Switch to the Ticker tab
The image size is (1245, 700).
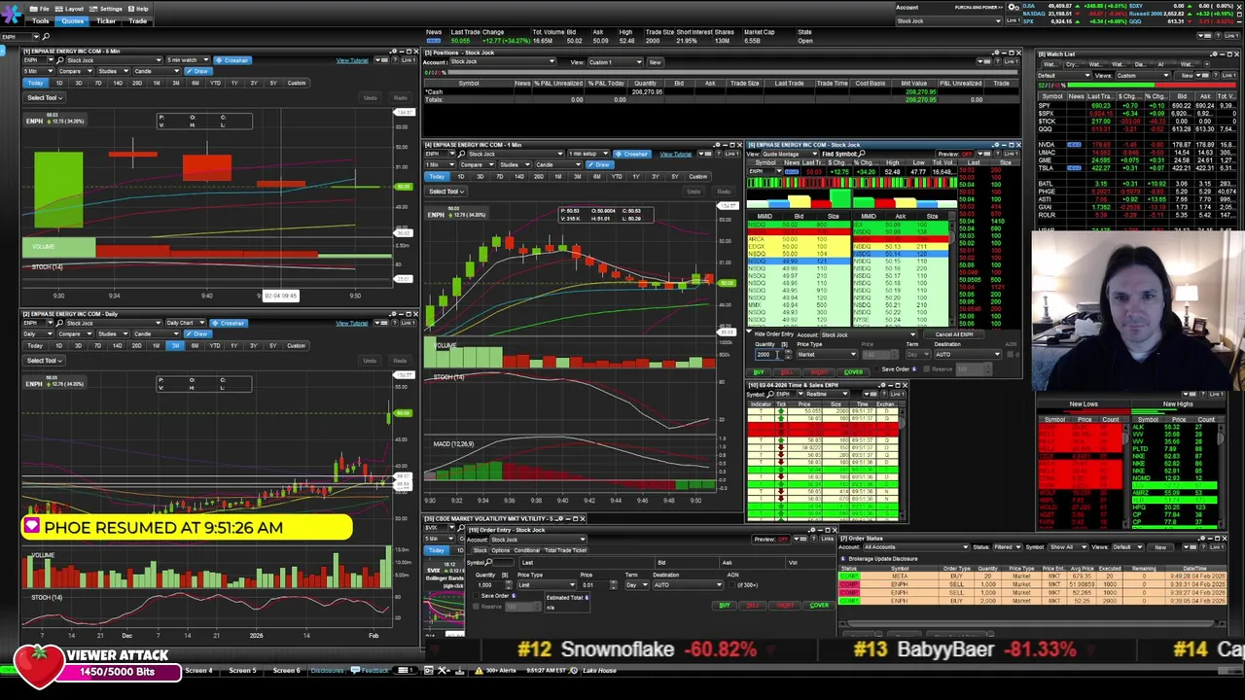[106, 20]
